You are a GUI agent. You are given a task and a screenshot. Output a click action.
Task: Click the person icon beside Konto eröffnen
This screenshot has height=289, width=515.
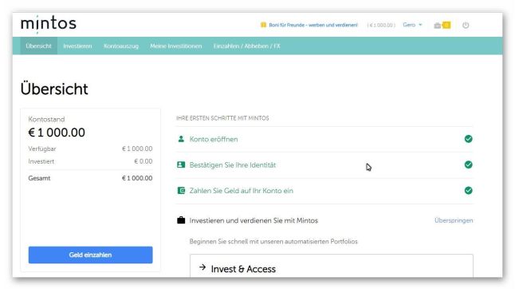click(181, 139)
